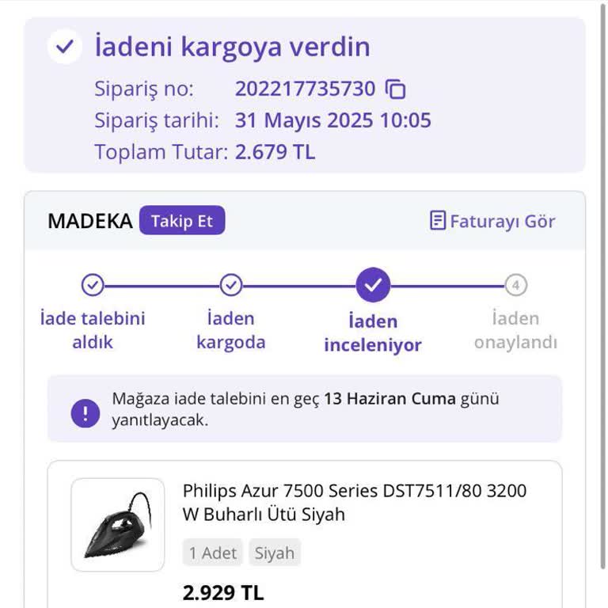
Task: Click the "Siyah" color tag
Action: [275, 553]
